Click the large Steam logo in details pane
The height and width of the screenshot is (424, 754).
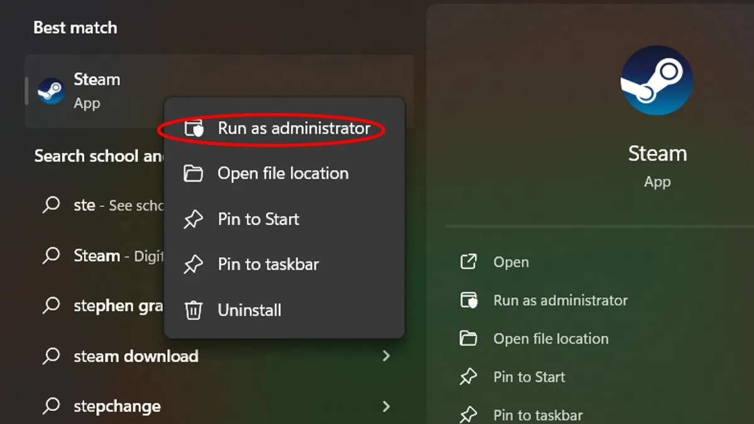coord(657,80)
